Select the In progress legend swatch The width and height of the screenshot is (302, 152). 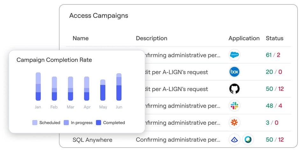click(67, 122)
